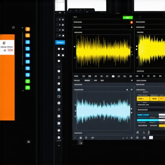Click the play-style icon in the vertical strip
Image resolution: width=165 pixels, height=165 pixels.
tap(59, 71)
